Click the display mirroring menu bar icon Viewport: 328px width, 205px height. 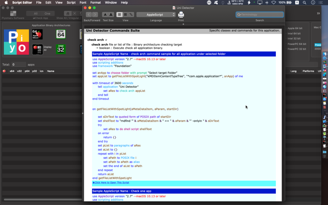coord(260,3)
